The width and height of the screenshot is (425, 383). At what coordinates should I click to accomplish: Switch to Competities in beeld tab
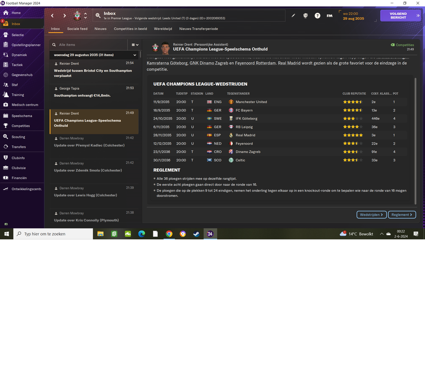[x=131, y=29]
